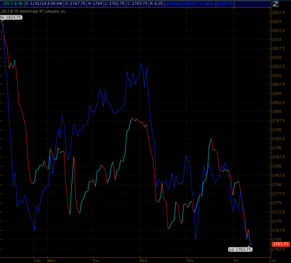
Task: Click the red 1763.75 current price tag
Action: click(281, 244)
